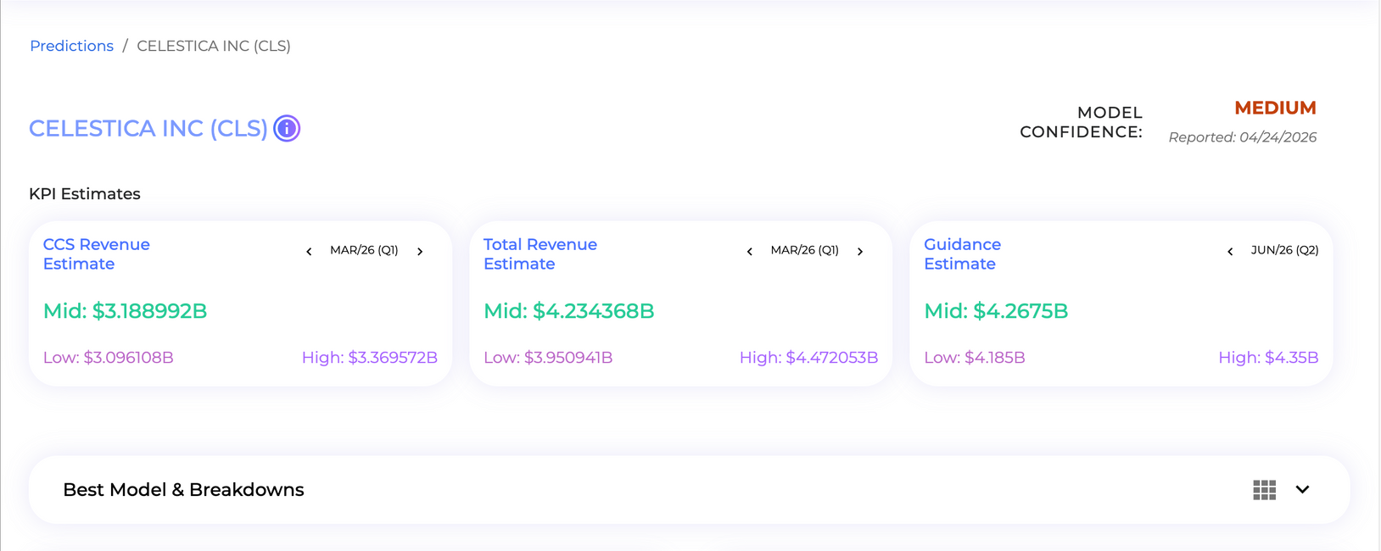Go to previous period for Total Revenue Estimate

click(749, 251)
